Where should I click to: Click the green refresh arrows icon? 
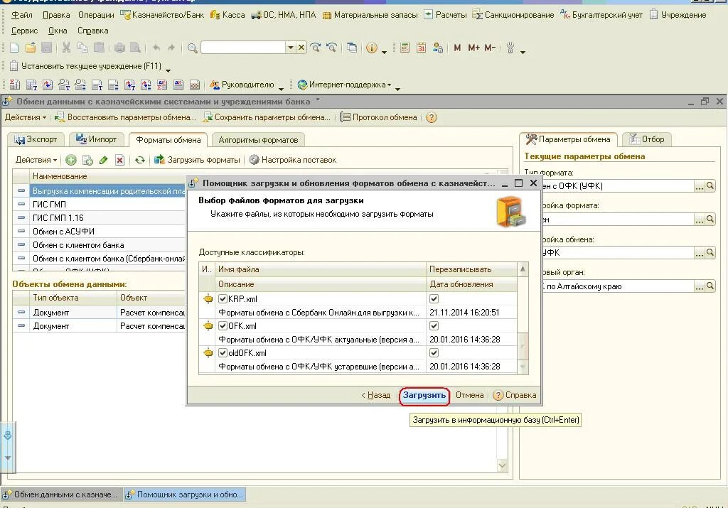tap(140, 160)
